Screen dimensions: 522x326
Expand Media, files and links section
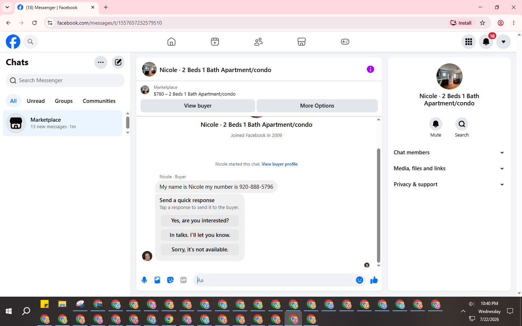click(x=449, y=168)
